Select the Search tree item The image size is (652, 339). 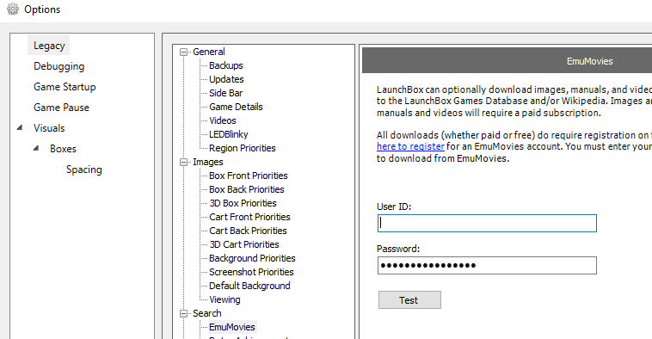(x=206, y=313)
